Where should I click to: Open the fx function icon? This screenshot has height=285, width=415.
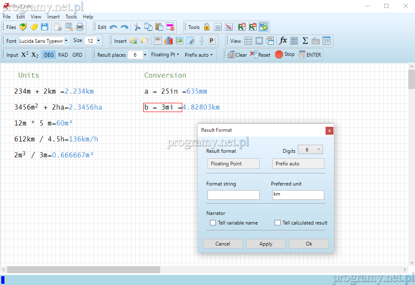[x=283, y=41]
